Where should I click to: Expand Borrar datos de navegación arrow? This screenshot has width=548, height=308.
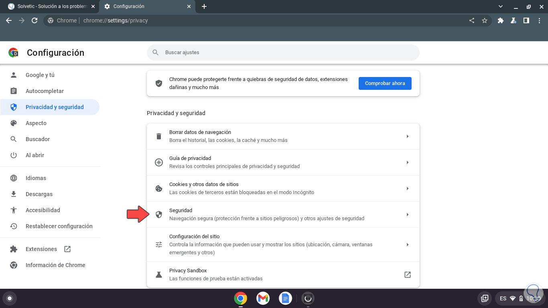(408, 136)
